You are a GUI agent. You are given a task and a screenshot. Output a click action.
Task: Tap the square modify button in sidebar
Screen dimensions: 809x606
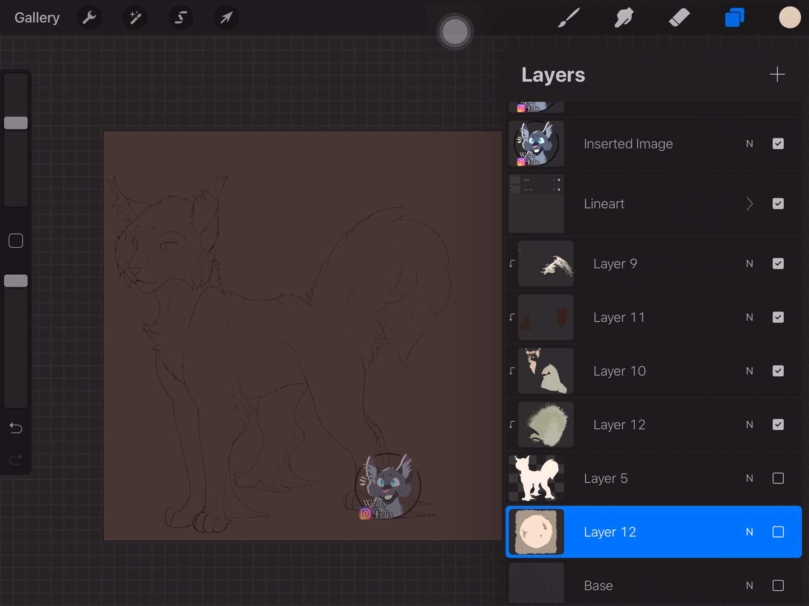[16, 241]
